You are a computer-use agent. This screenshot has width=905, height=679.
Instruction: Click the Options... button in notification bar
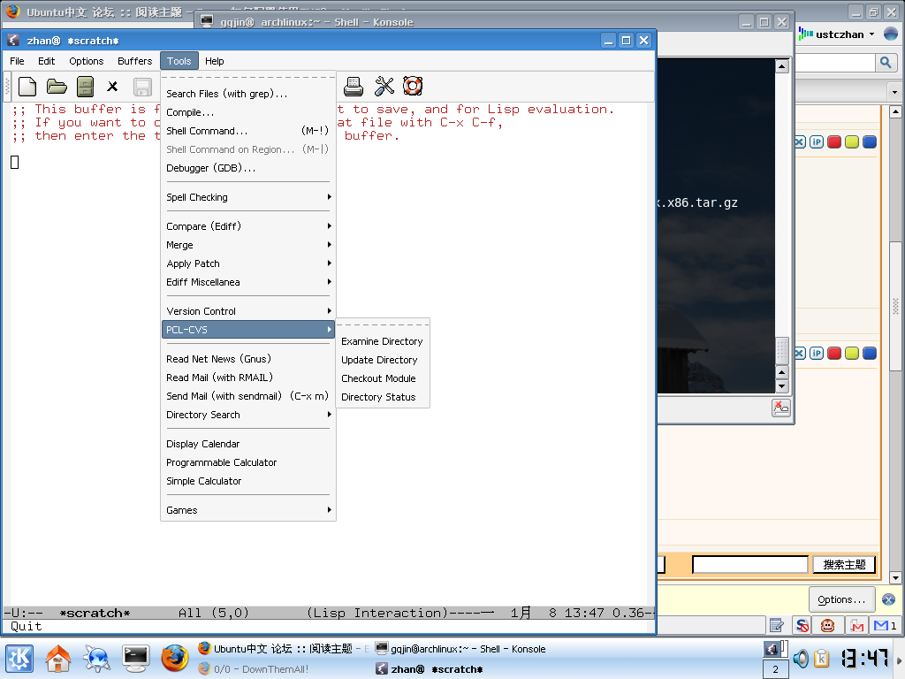841,600
